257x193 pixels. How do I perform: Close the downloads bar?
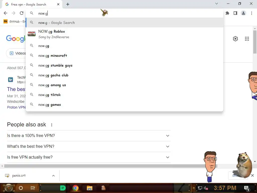pos(252,175)
